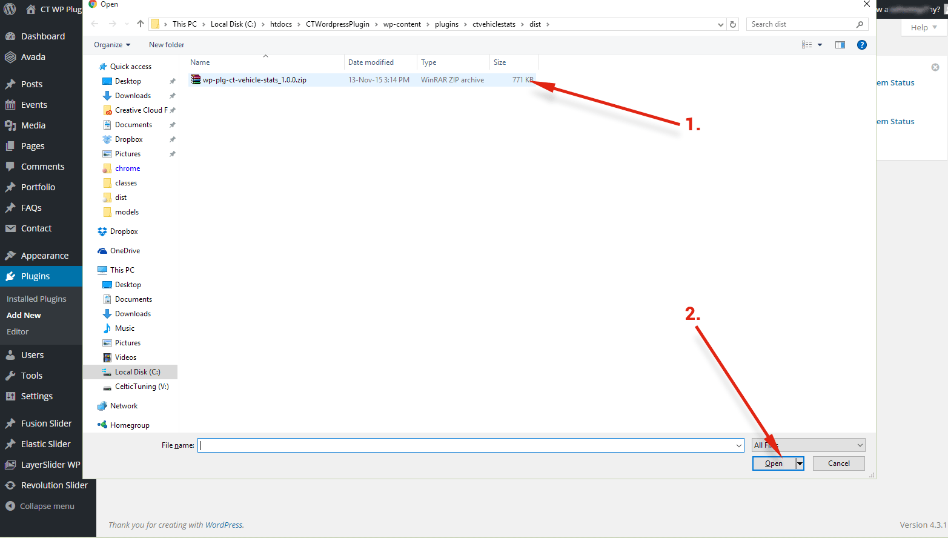Image resolution: width=948 pixels, height=538 pixels.
Task: Open the file type filter dropdown
Action: click(x=808, y=445)
